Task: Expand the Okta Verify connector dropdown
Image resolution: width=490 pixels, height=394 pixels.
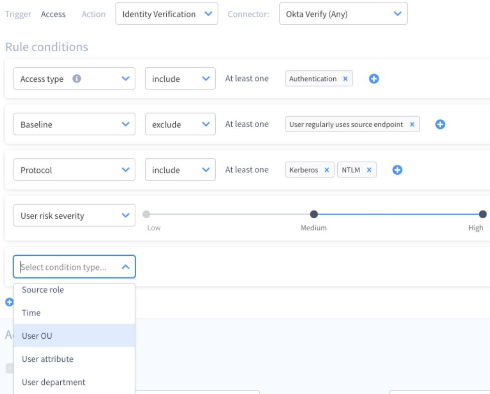Action: [343, 14]
